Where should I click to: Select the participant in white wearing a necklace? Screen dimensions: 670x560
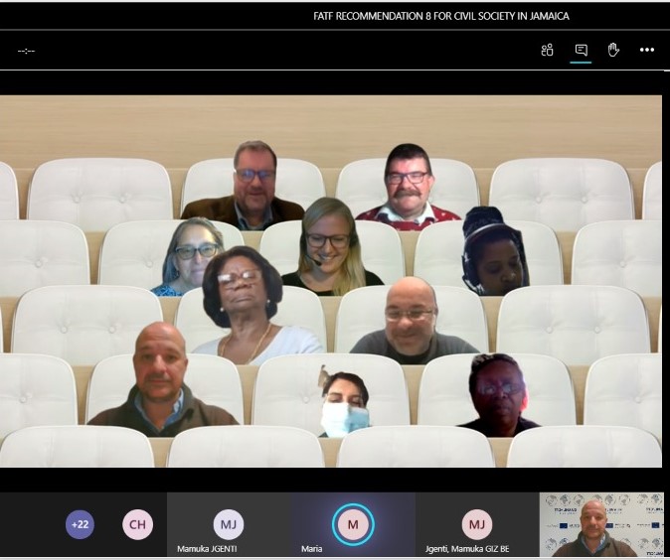point(245,306)
